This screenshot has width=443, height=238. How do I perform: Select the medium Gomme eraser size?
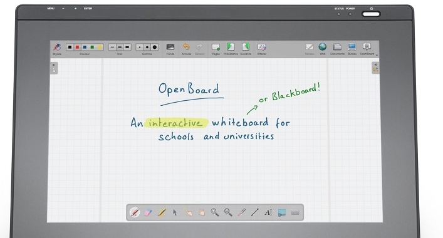point(147,47)
